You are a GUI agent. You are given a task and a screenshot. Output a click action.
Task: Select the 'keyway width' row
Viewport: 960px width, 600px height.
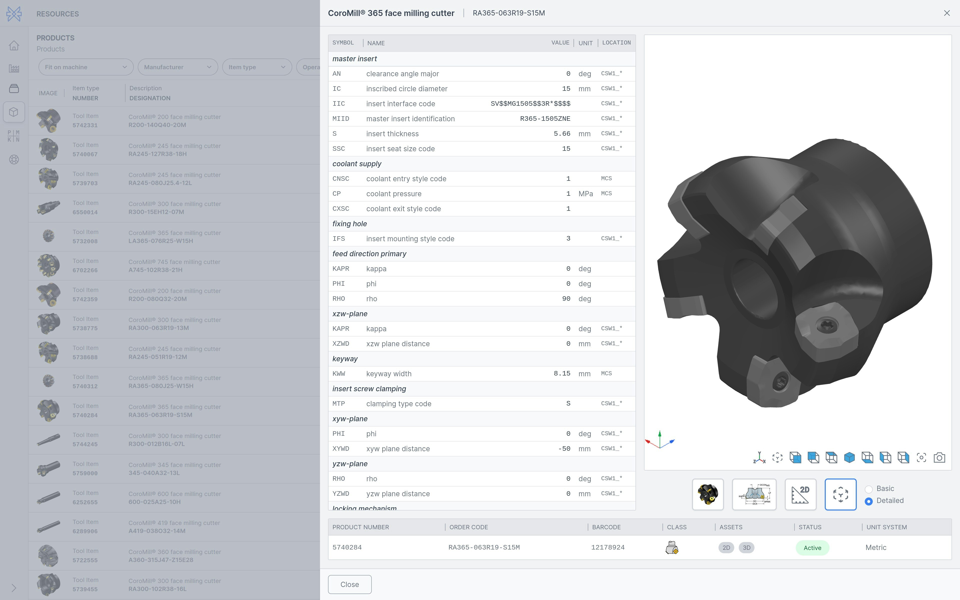pos(481,374)
